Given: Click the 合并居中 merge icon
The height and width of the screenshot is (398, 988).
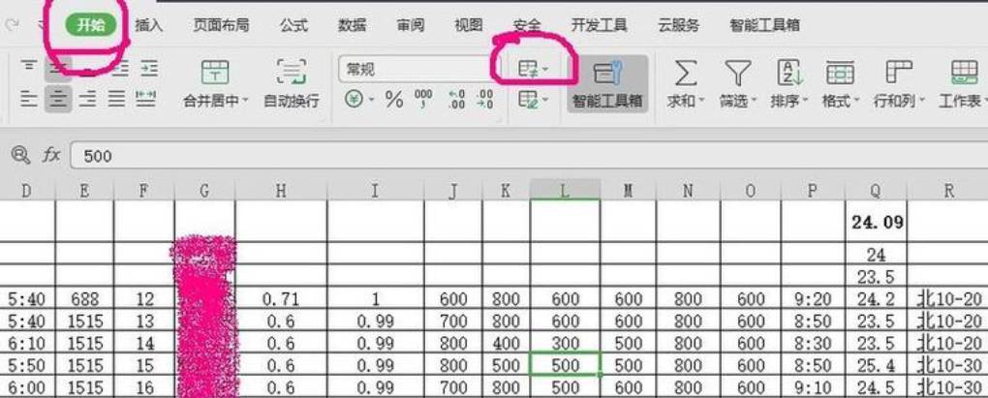Looking at the screenshot, I should click(x=215, y=73).
